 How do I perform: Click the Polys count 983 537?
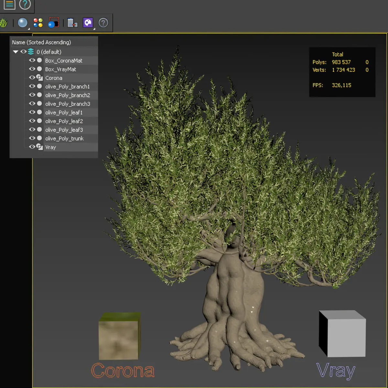pos(341,62)
